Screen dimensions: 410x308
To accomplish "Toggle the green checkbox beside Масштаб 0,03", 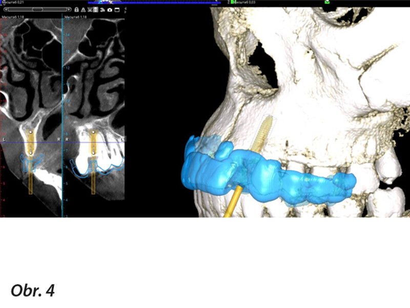I will point(233,2).
